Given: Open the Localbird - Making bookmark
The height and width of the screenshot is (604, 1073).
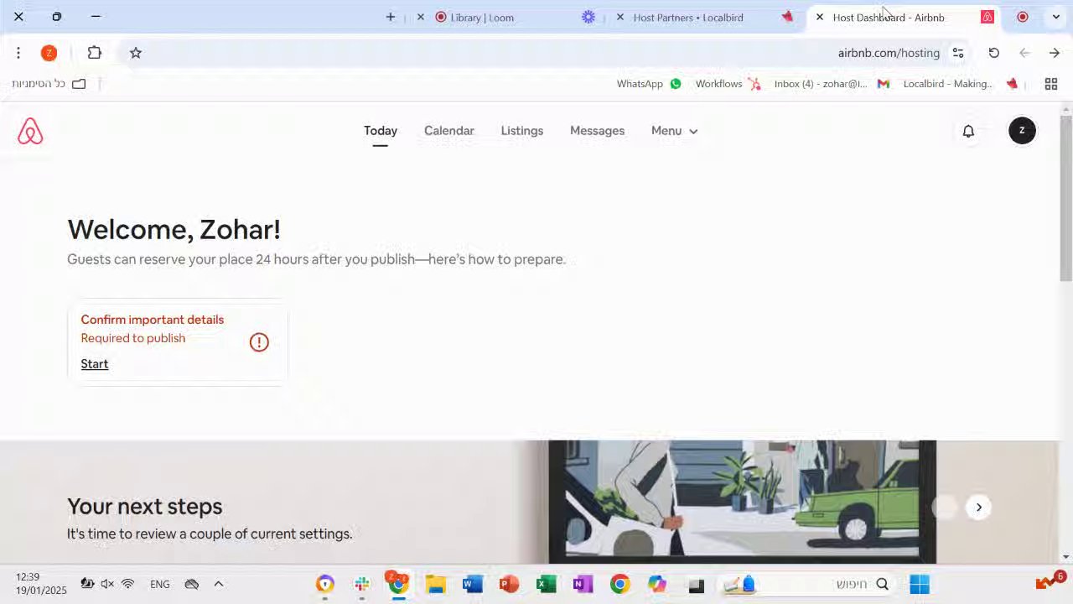Looking at the screenshot, I should (x=961, y=84).
